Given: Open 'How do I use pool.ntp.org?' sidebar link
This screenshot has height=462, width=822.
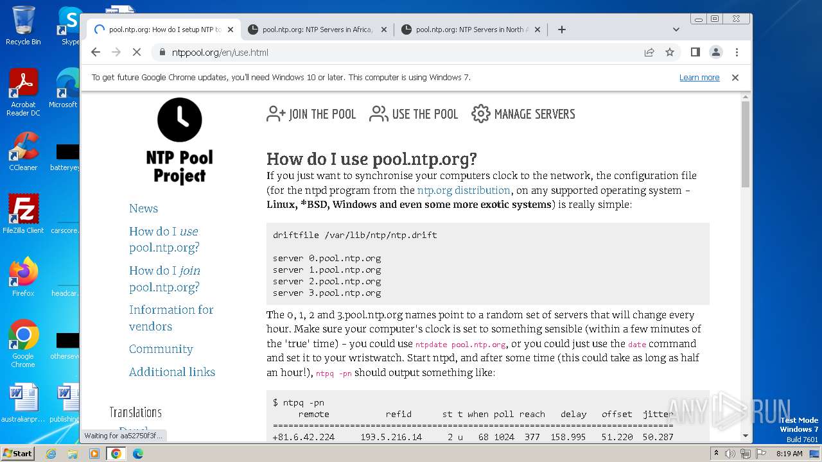Looking at the screenshot, I should (x=164, y=239).
